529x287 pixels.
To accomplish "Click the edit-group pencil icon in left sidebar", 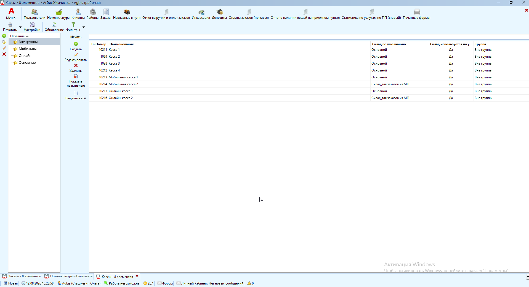I will [4, 48].
